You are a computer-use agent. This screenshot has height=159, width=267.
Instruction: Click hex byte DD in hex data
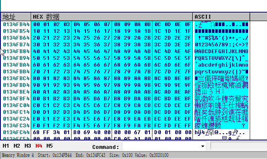click(x=168, y=112)
